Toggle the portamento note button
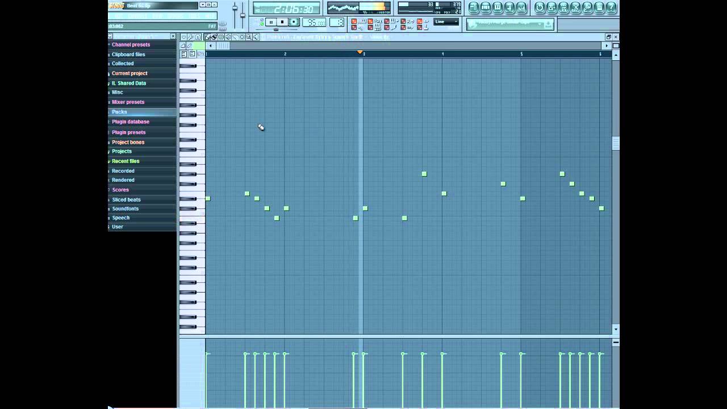This screenshot has height=409, width=727. click(x=189, y=46)
